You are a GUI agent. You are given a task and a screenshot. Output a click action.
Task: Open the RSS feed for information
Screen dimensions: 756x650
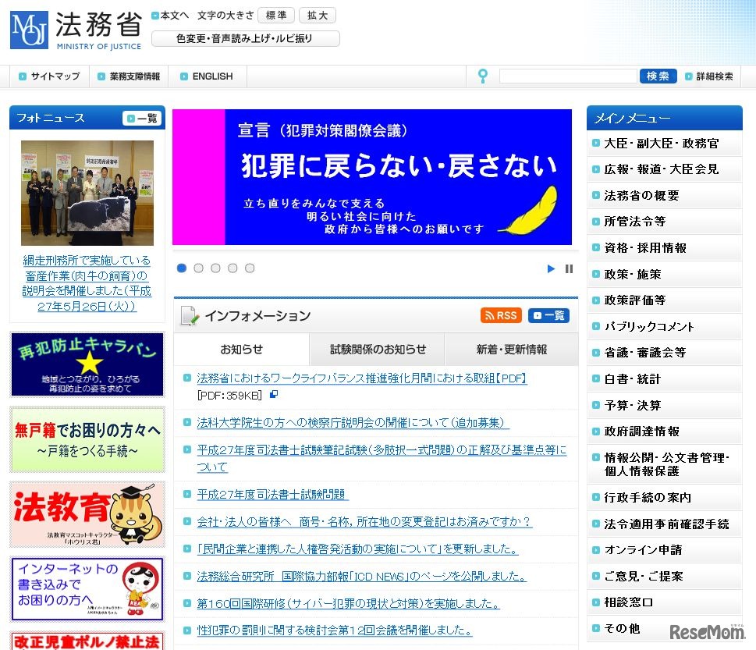click(500, 315)
